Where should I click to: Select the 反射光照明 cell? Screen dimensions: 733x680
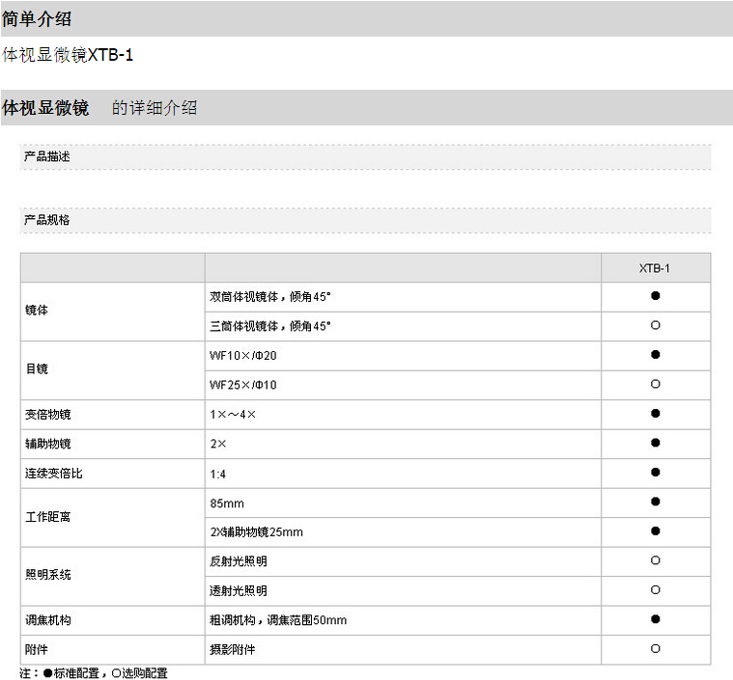pos(403,561)
